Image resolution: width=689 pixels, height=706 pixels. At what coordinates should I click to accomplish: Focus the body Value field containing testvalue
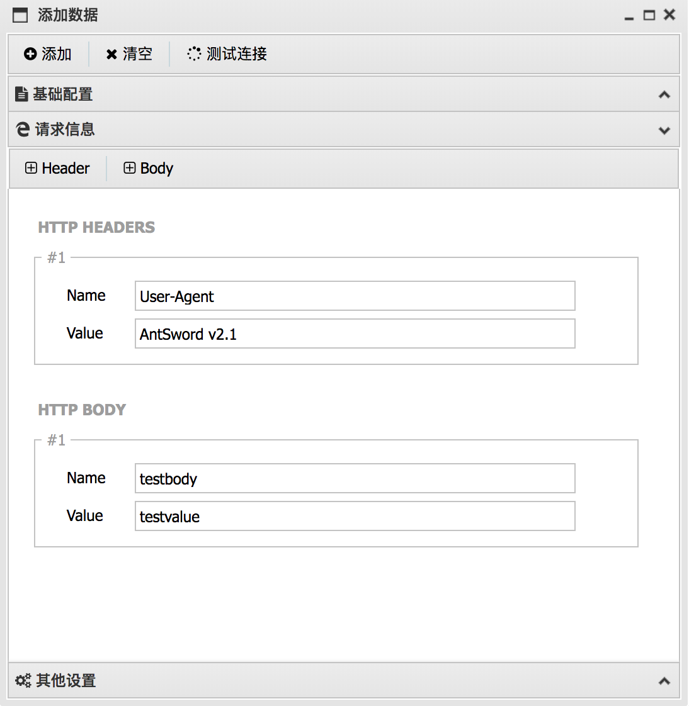pos(355,516)
